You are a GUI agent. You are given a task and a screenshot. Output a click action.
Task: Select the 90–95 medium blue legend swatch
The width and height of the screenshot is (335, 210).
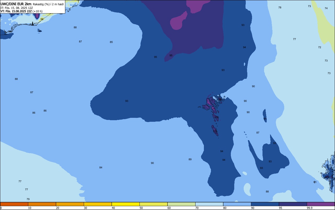[265, 204]
